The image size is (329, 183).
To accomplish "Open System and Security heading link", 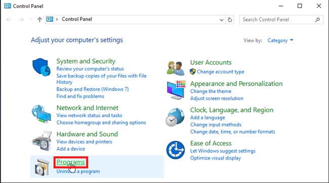I will (86, 61).
